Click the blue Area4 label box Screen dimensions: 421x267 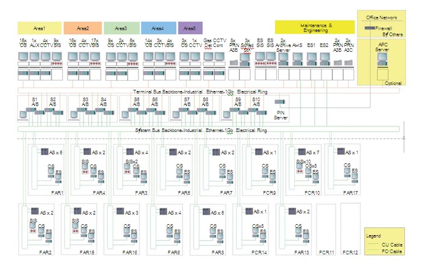coord(157,28)
